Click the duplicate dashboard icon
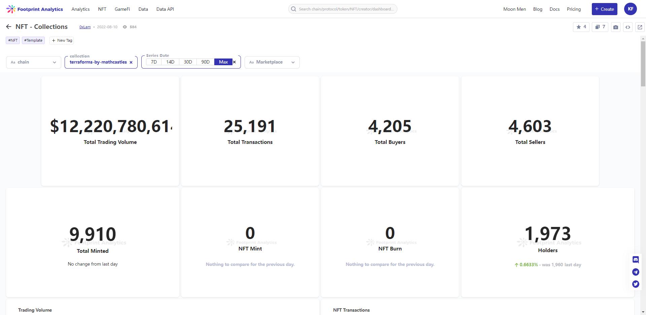This screenshot has width=646, height=315. pyautogui.click(x=600, y=27)
